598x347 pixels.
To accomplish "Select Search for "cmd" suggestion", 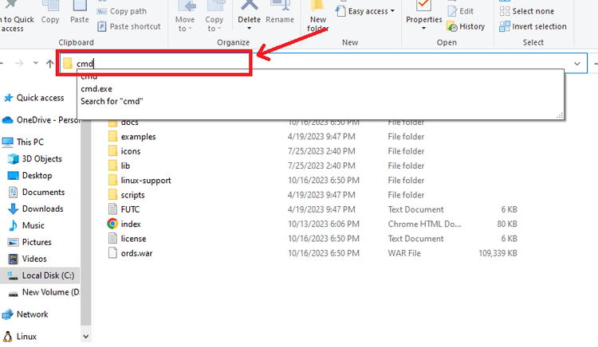I will click(111, 101).
